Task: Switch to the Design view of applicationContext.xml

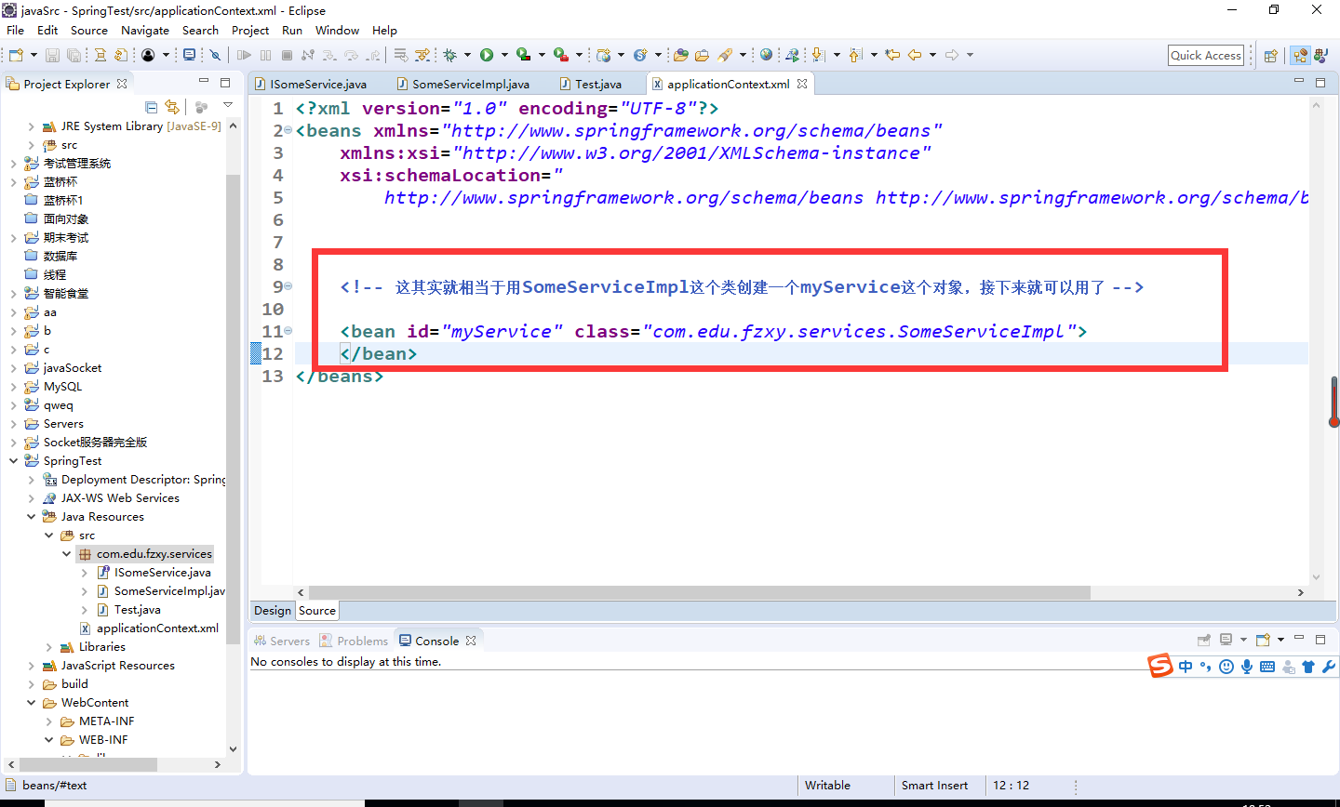Action: [272, 610]
